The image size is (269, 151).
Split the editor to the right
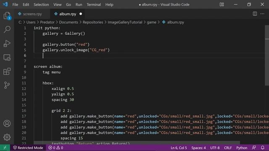click(255, 14)
